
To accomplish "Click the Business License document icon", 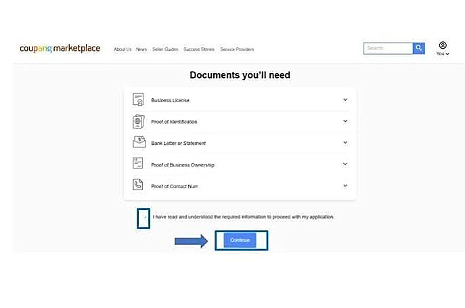I will click(x=138, y=100).
